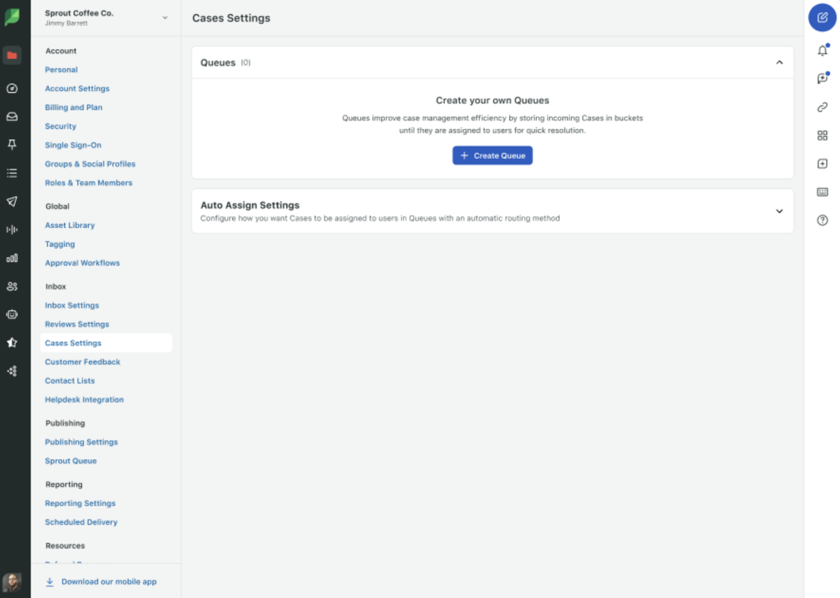Collapse the Queues section chevron
This screenshot has width=840, height=598.
(x=780, y=62)
